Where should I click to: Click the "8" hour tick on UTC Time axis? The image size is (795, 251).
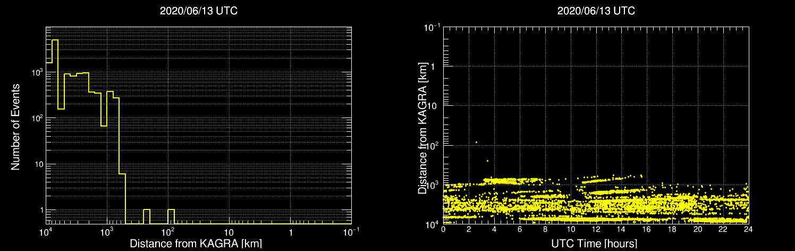[x=545, y=229]
